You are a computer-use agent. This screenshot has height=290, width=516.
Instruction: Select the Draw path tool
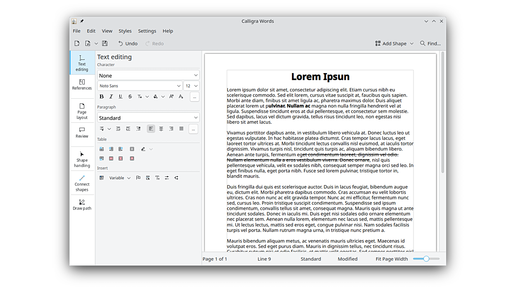[82, 204]
